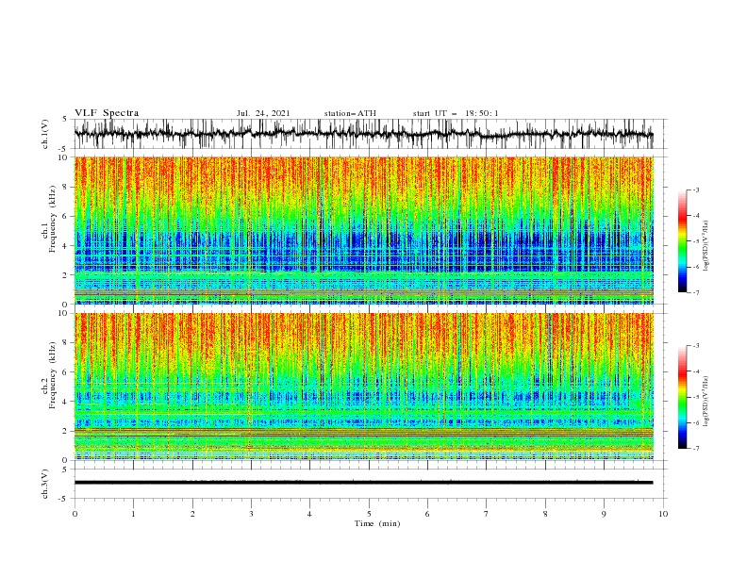Viewport: 747px width, 577px height.
Task: Click the lower PSD color scale bar
Action: click(x=683, y=397)
